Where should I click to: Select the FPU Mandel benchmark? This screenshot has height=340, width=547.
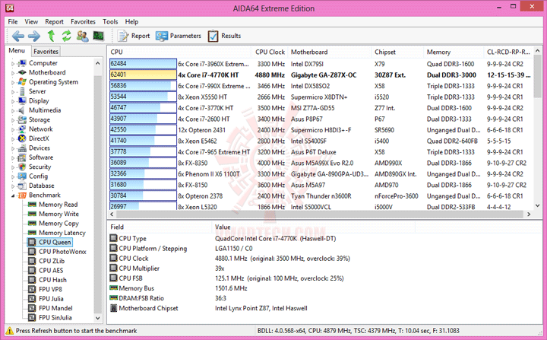[x=55, y=308]
